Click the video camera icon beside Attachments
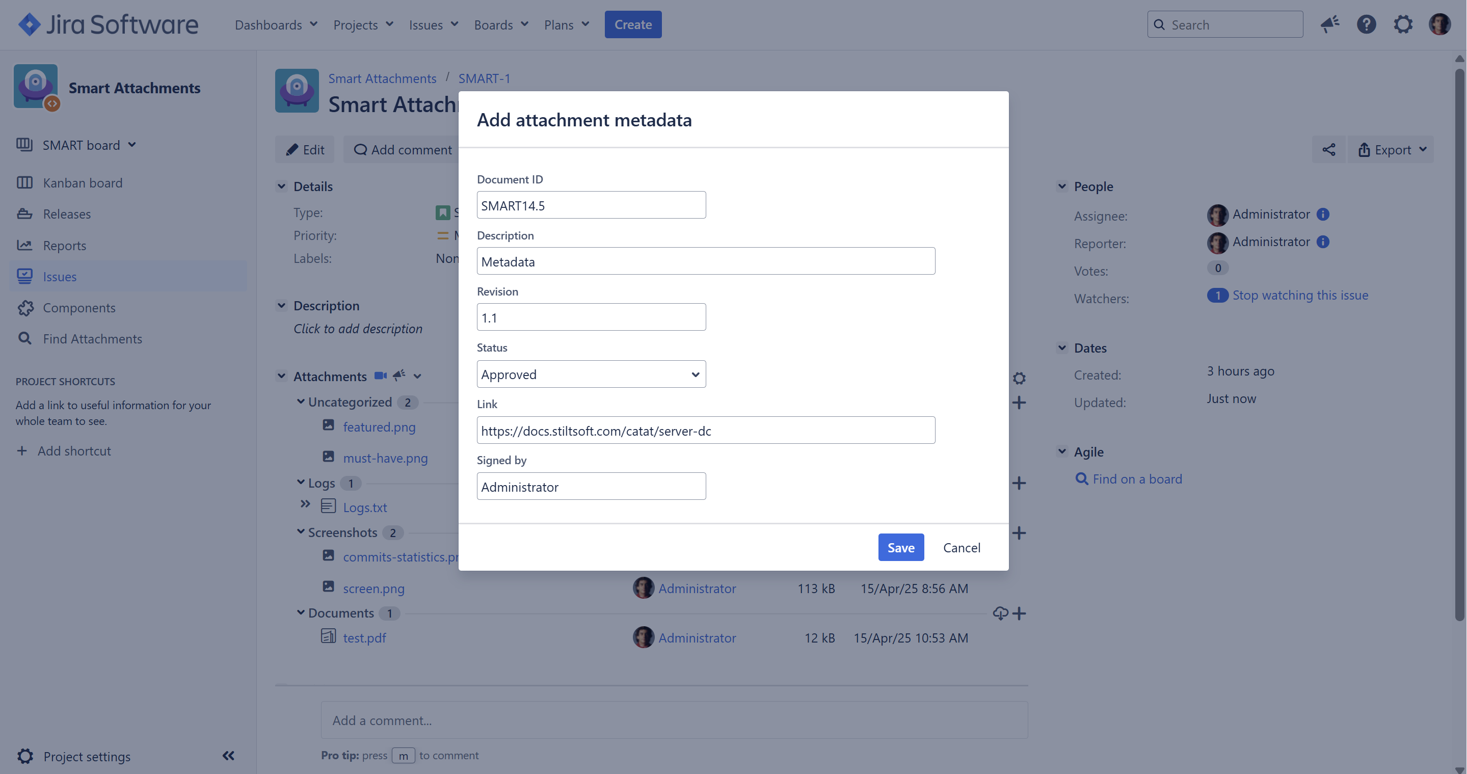 coord(381,376)
